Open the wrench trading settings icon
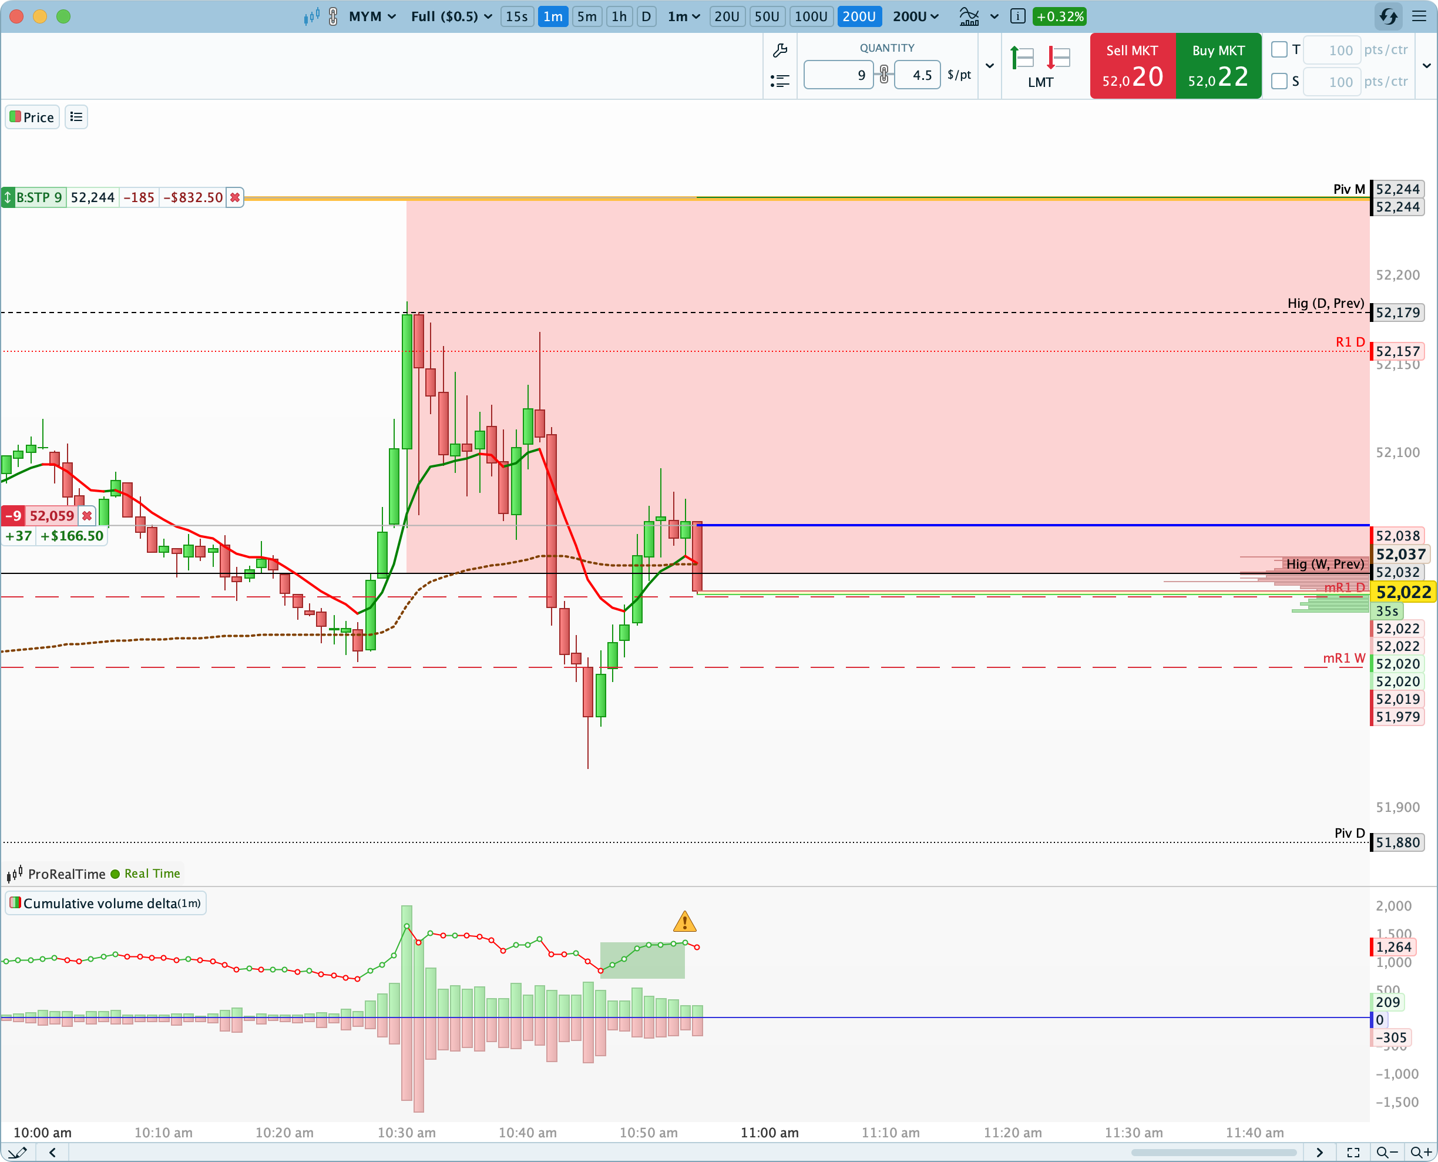This screenshot has height=1162, width=1438. 780,50
